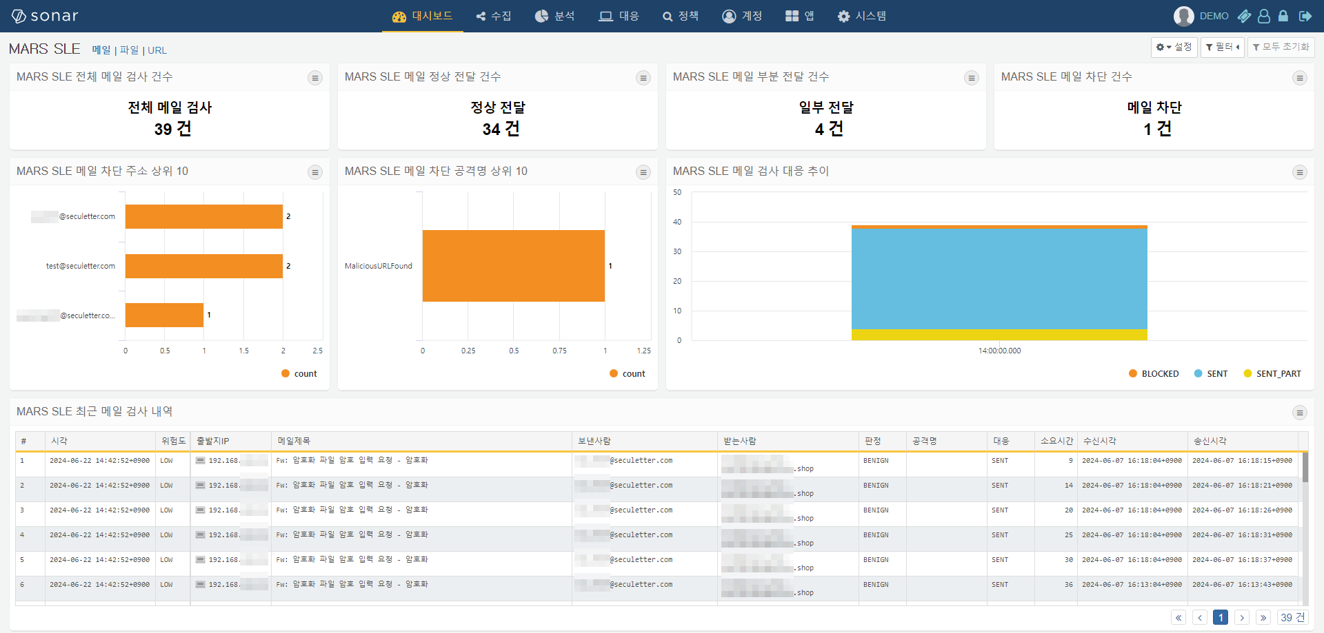Click the logout icon

click(x=1305, y=16)
